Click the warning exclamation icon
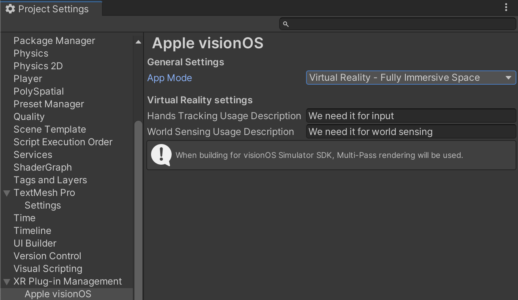 point(161,155)
